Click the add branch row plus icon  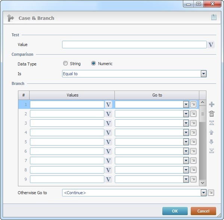[212, 104]
